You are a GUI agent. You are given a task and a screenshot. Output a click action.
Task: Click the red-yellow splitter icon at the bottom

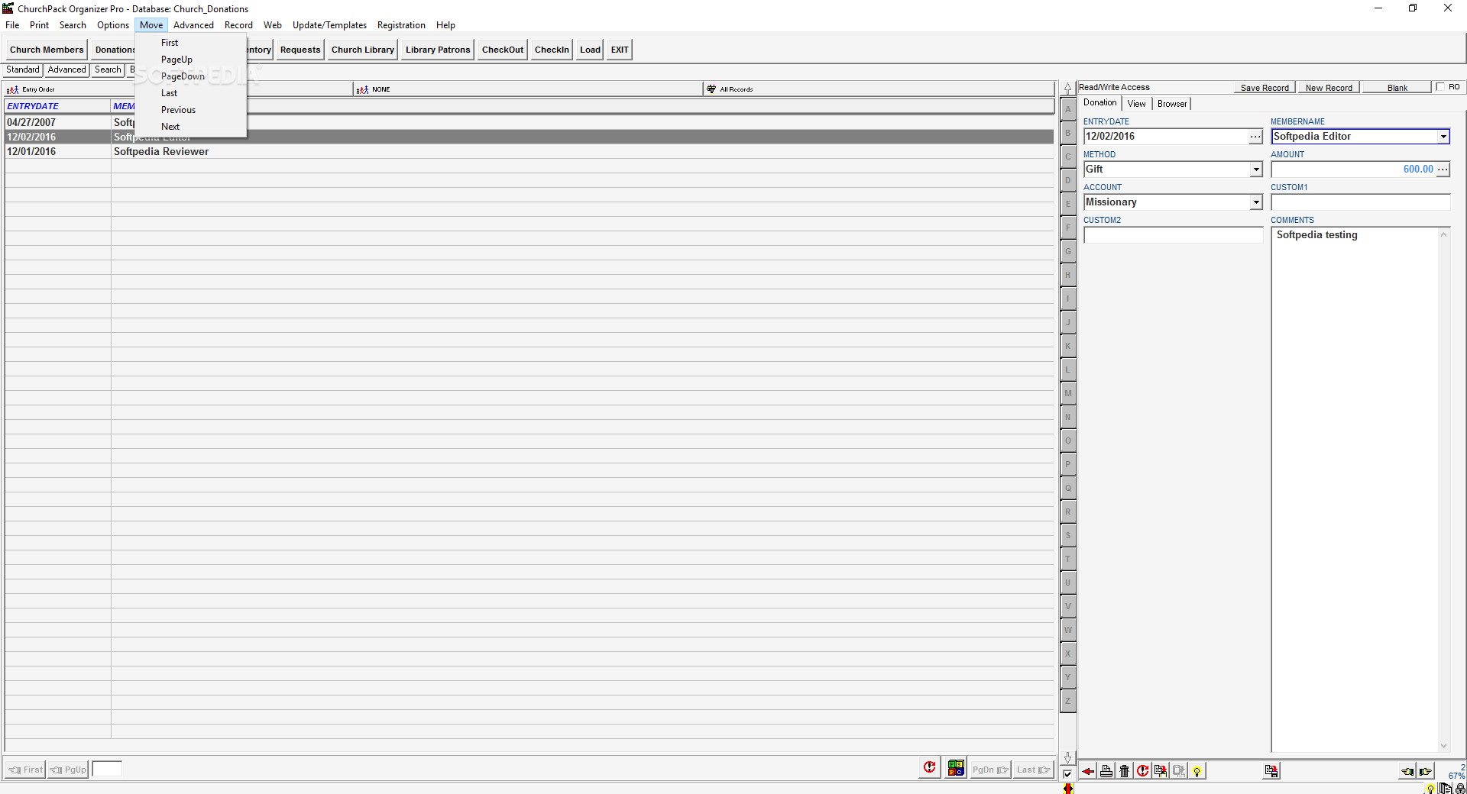click(x=1068, y=789)
